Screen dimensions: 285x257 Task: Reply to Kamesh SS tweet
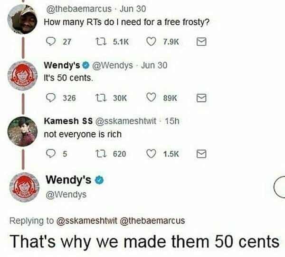pos(50,154)
